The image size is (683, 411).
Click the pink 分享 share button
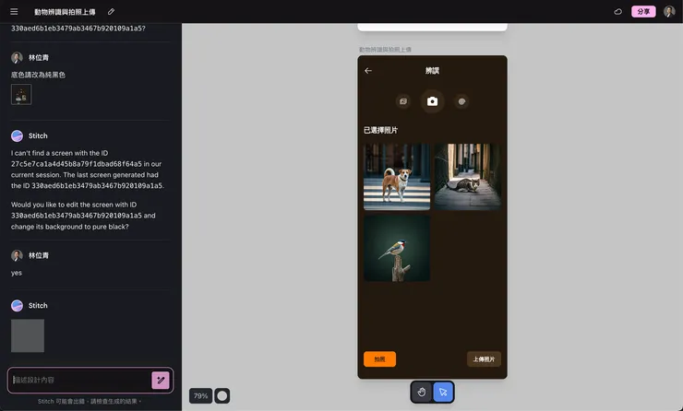(x=643, y=12)
